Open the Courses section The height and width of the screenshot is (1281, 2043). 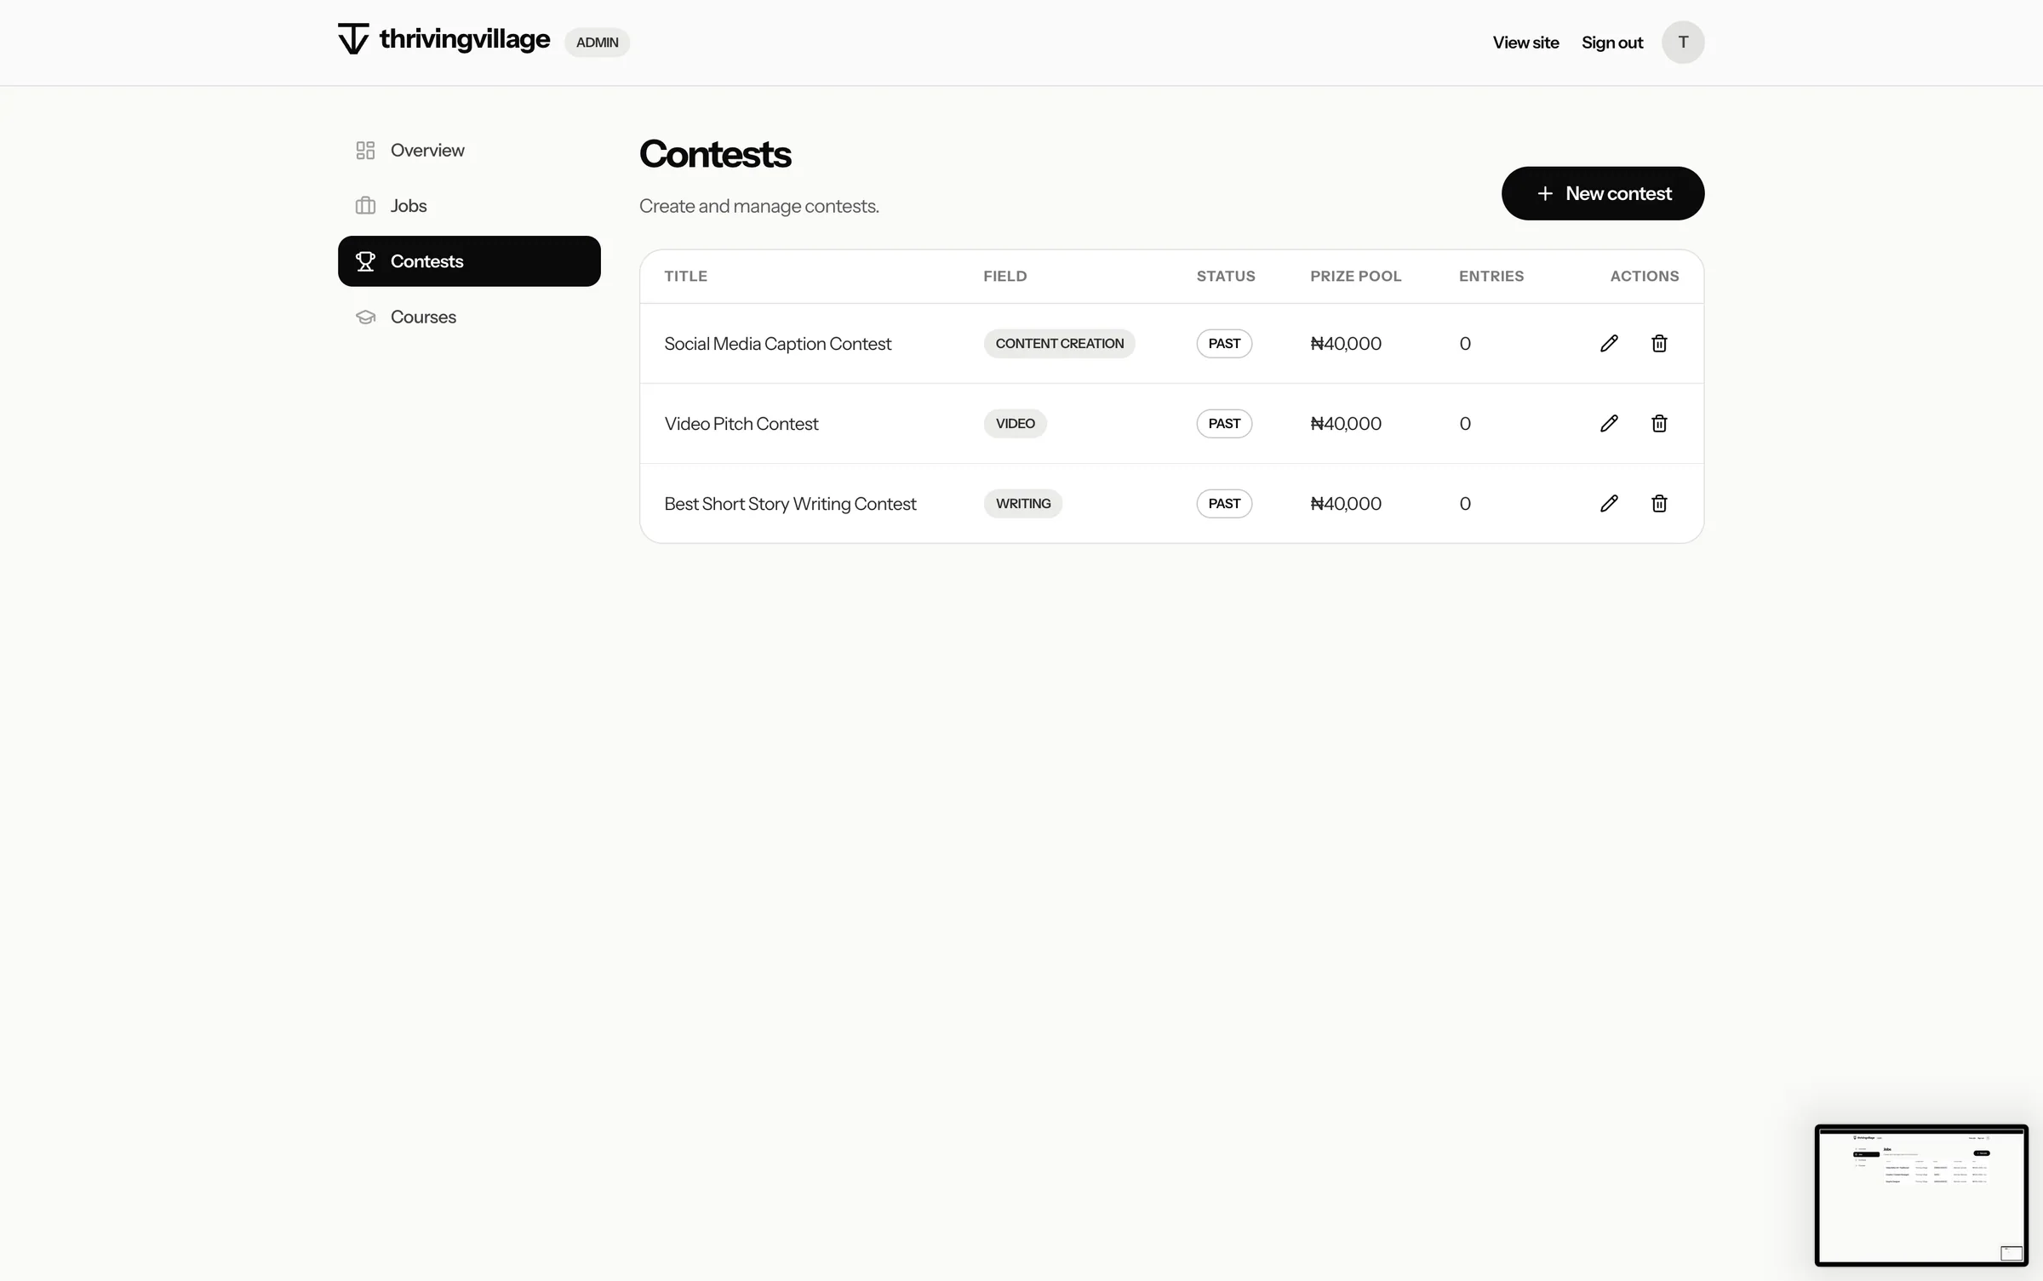(469, 317)
